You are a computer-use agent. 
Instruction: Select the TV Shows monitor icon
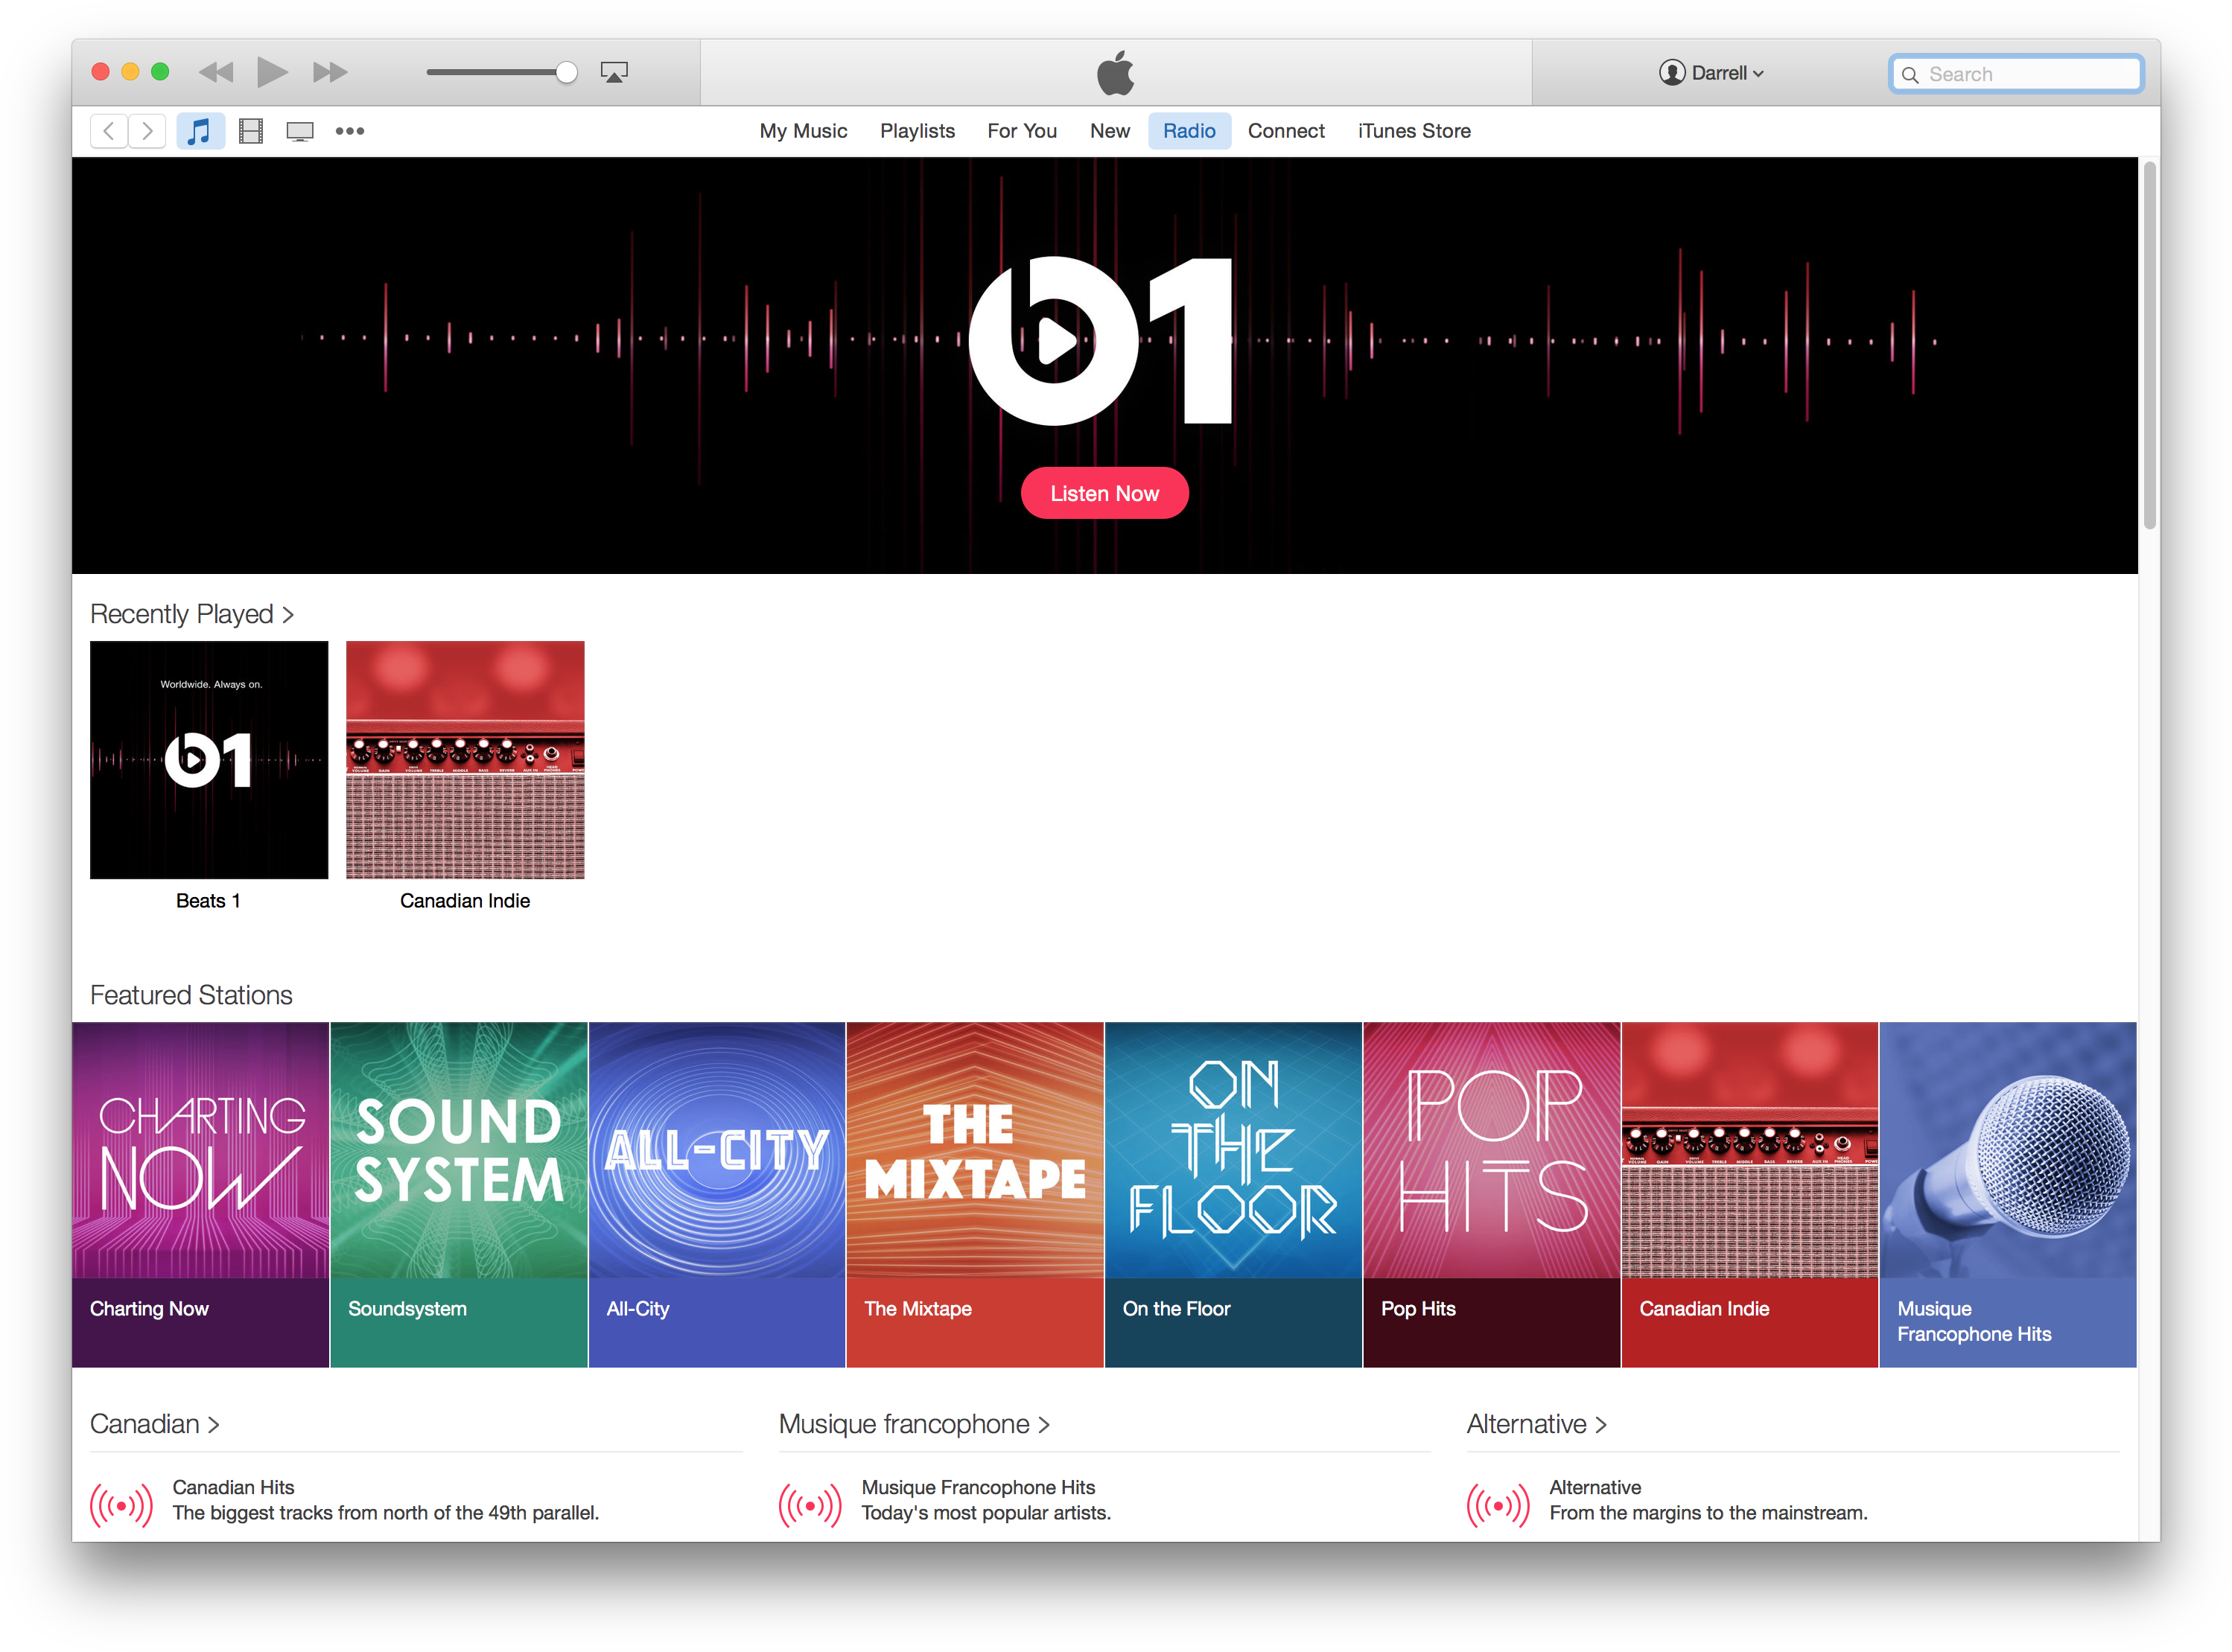[300, 131]
